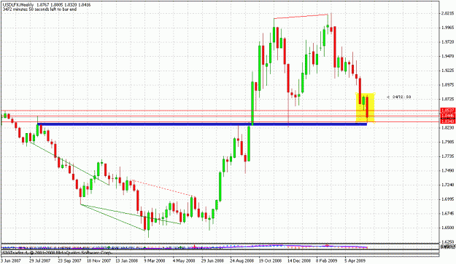Viewport: 456px width, 264px height.
Task: Click the 1.9720 price axis label
Action: (447, 42)
